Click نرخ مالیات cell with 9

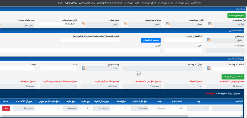85,108
